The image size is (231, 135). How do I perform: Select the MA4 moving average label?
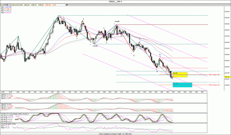click(x=6, y=13)
